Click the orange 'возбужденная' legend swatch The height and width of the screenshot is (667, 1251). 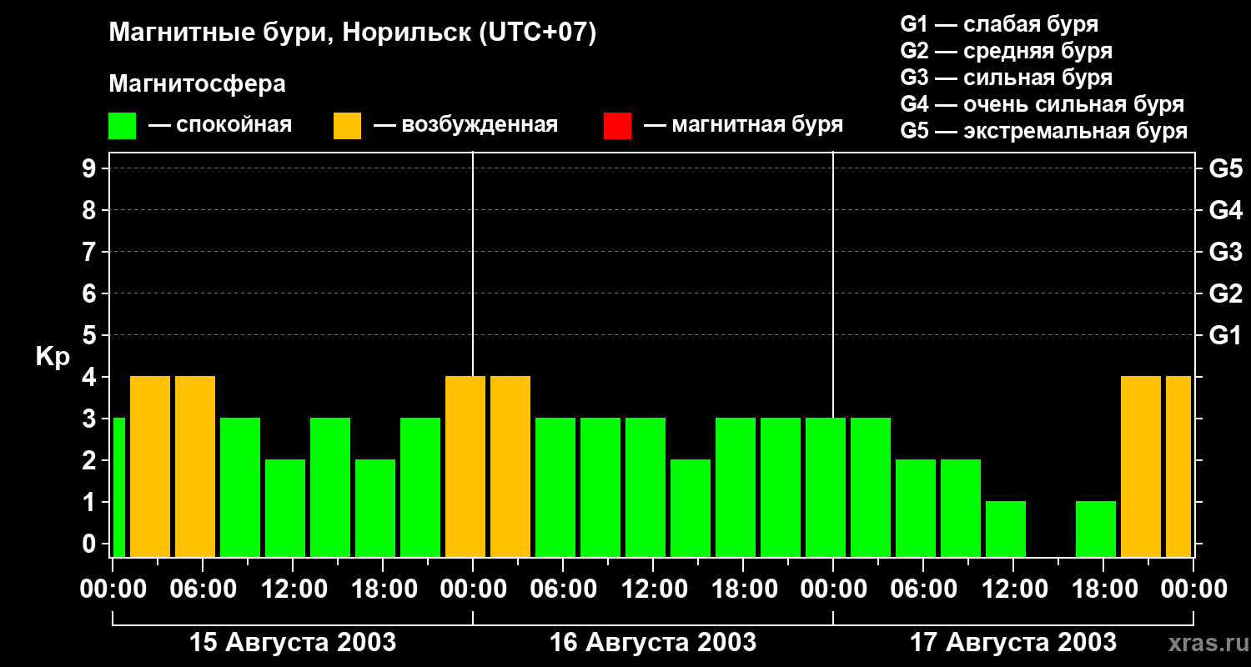coord(347,126)
